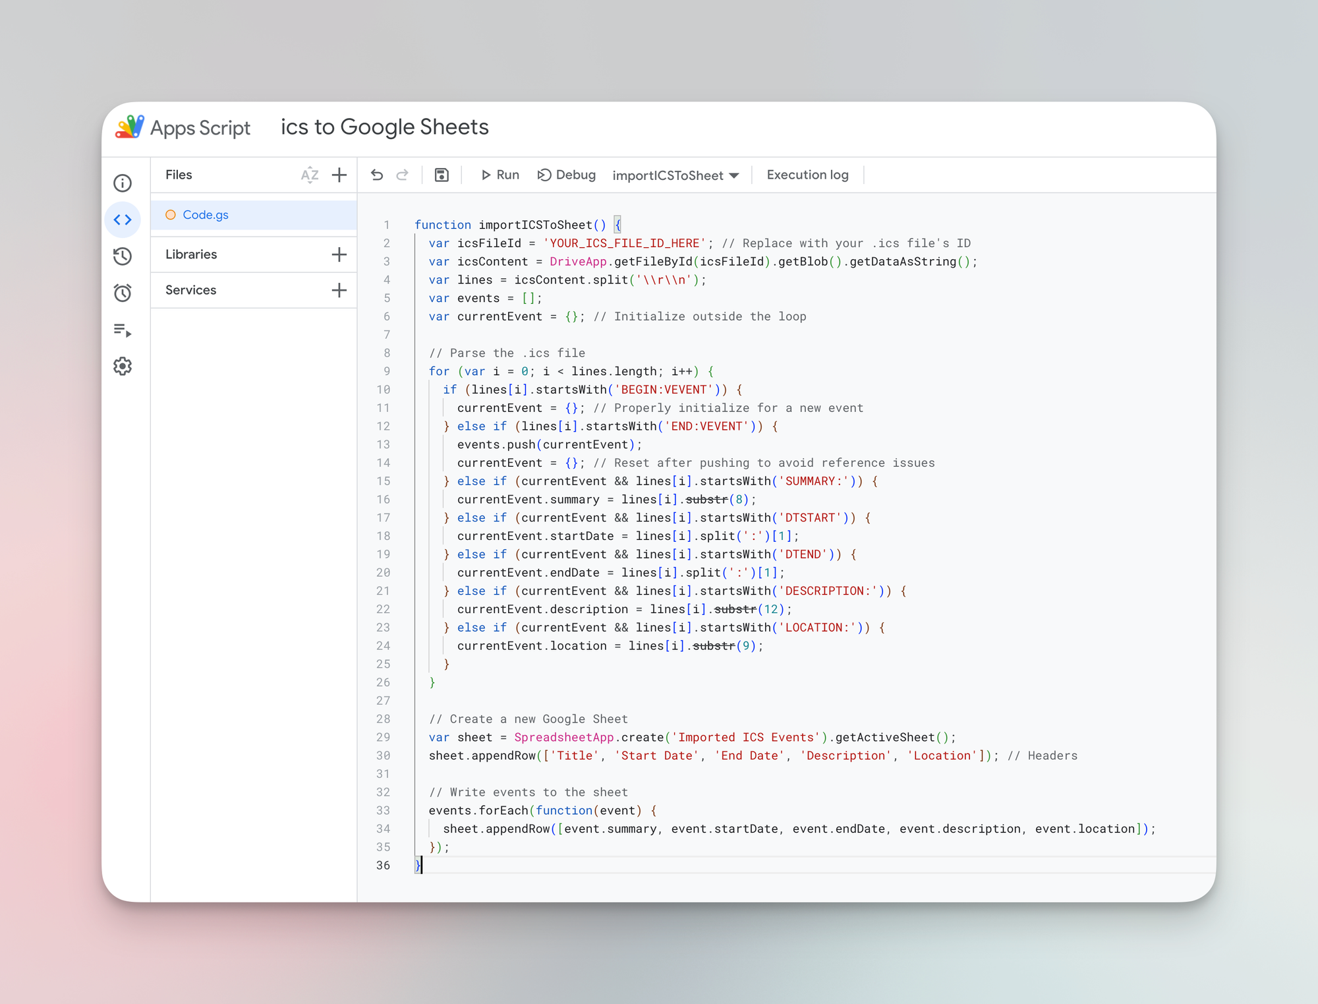Click substr(12) on line 22

(750, 609)
